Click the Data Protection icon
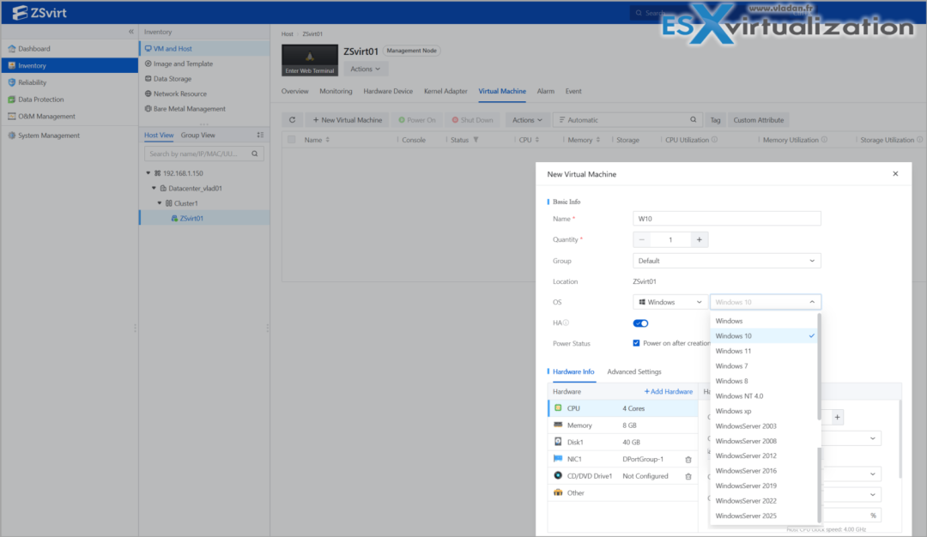The image size is (927, 537). tap(12, 100)
